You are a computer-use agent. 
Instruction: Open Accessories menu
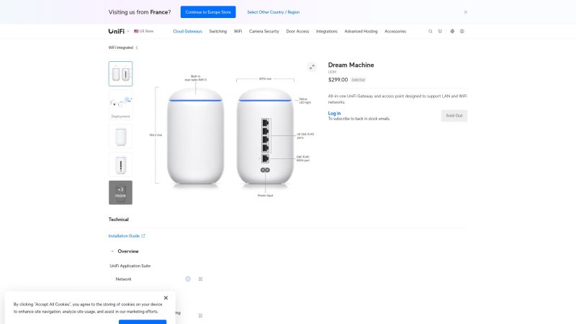[395, 31]
